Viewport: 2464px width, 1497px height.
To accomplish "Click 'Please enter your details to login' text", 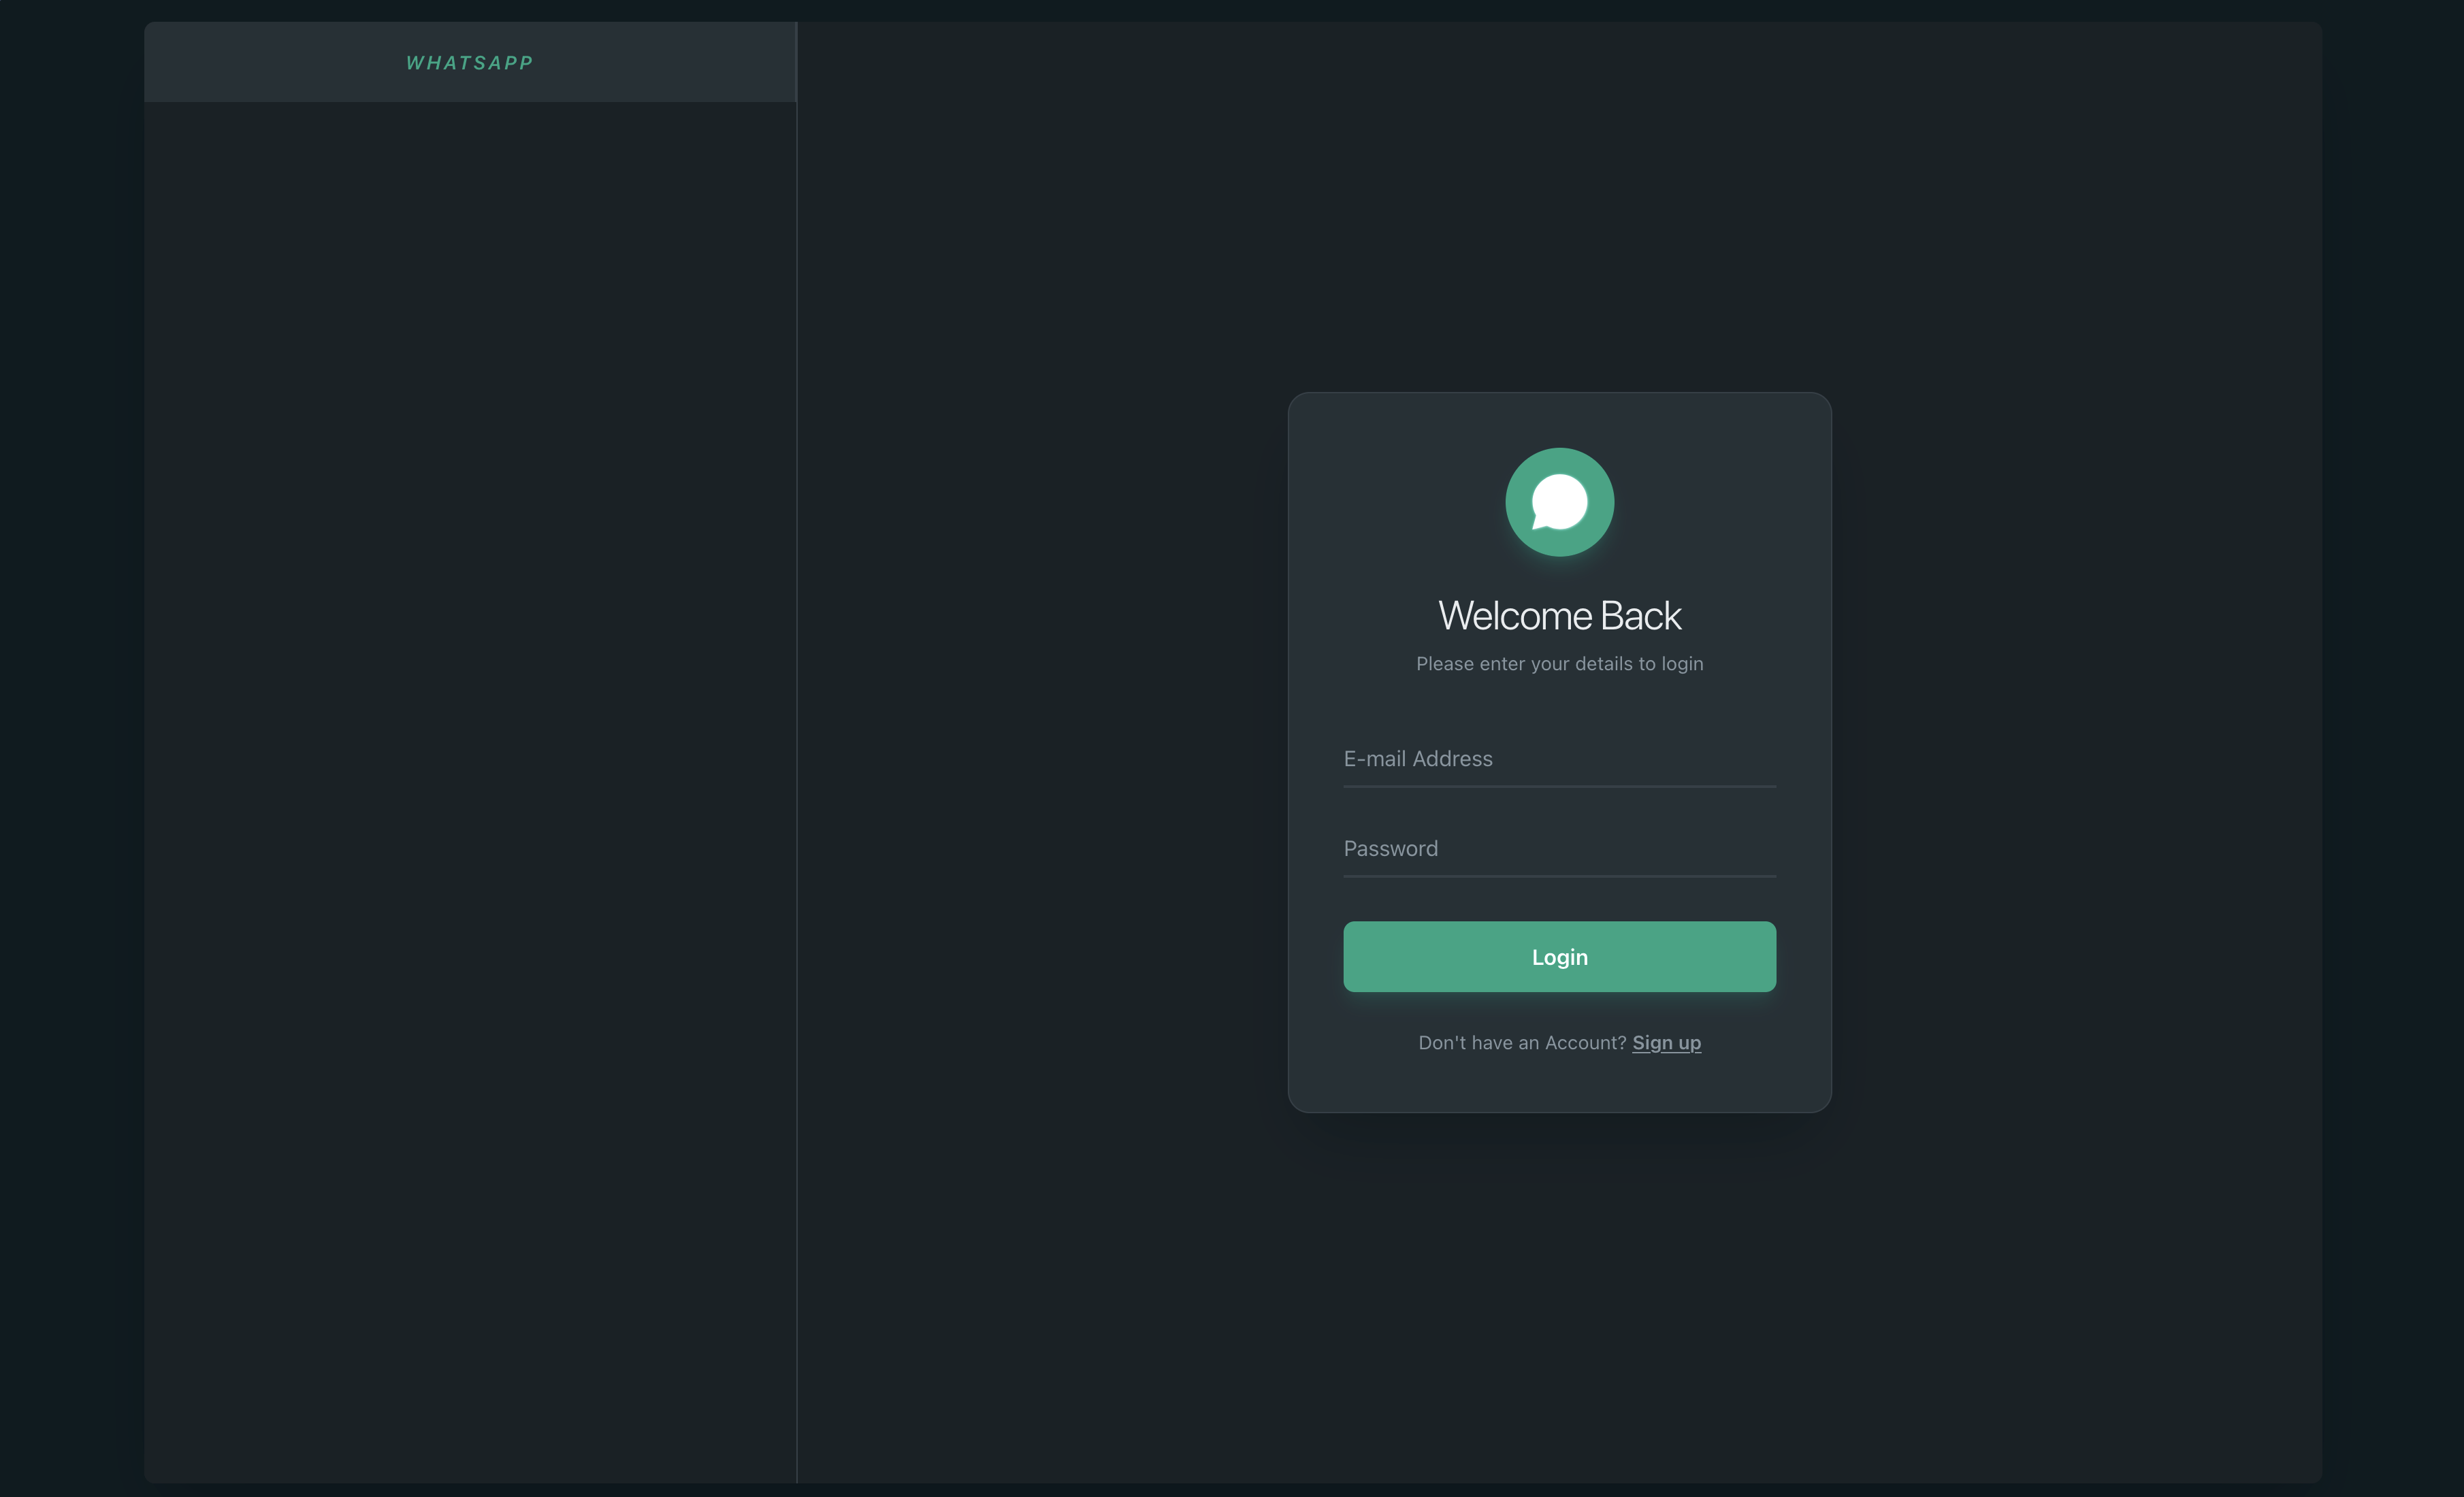I will coord(1559,664).
